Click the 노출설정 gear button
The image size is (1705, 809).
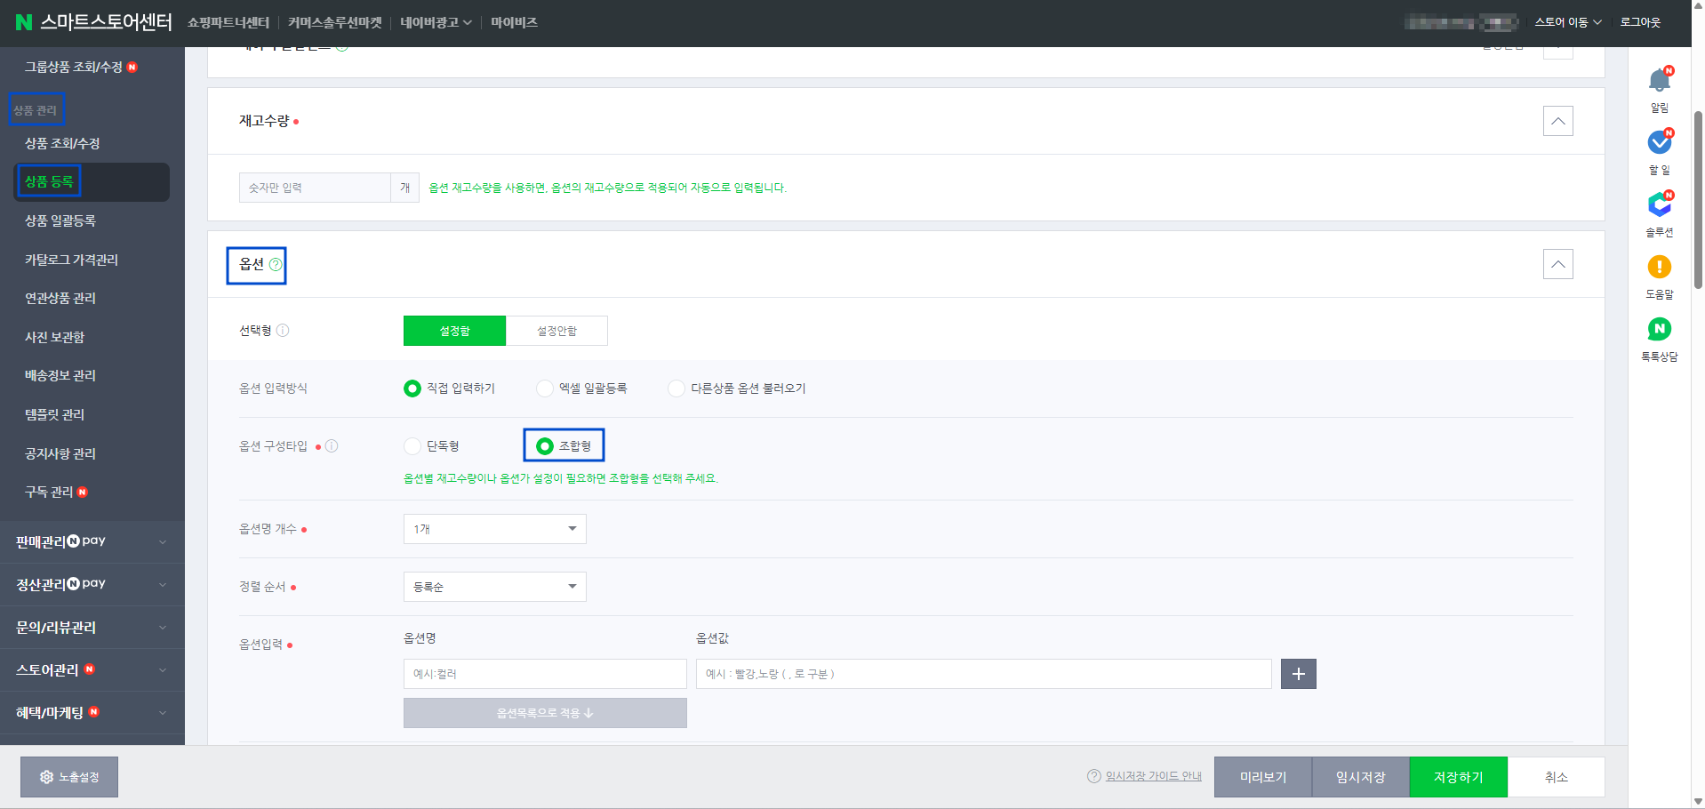[69, 777]
